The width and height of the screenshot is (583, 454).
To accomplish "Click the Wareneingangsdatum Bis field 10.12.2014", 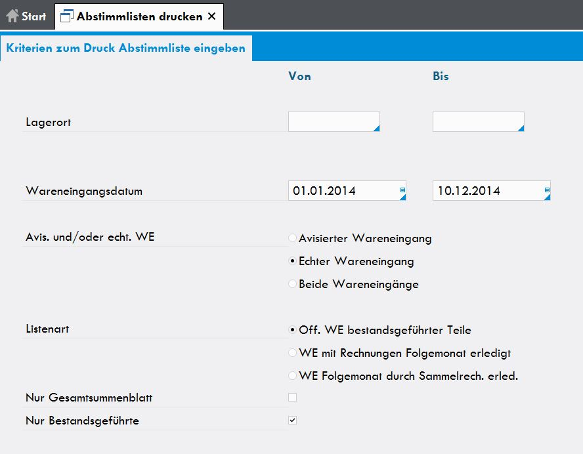I will coord(492,191).
